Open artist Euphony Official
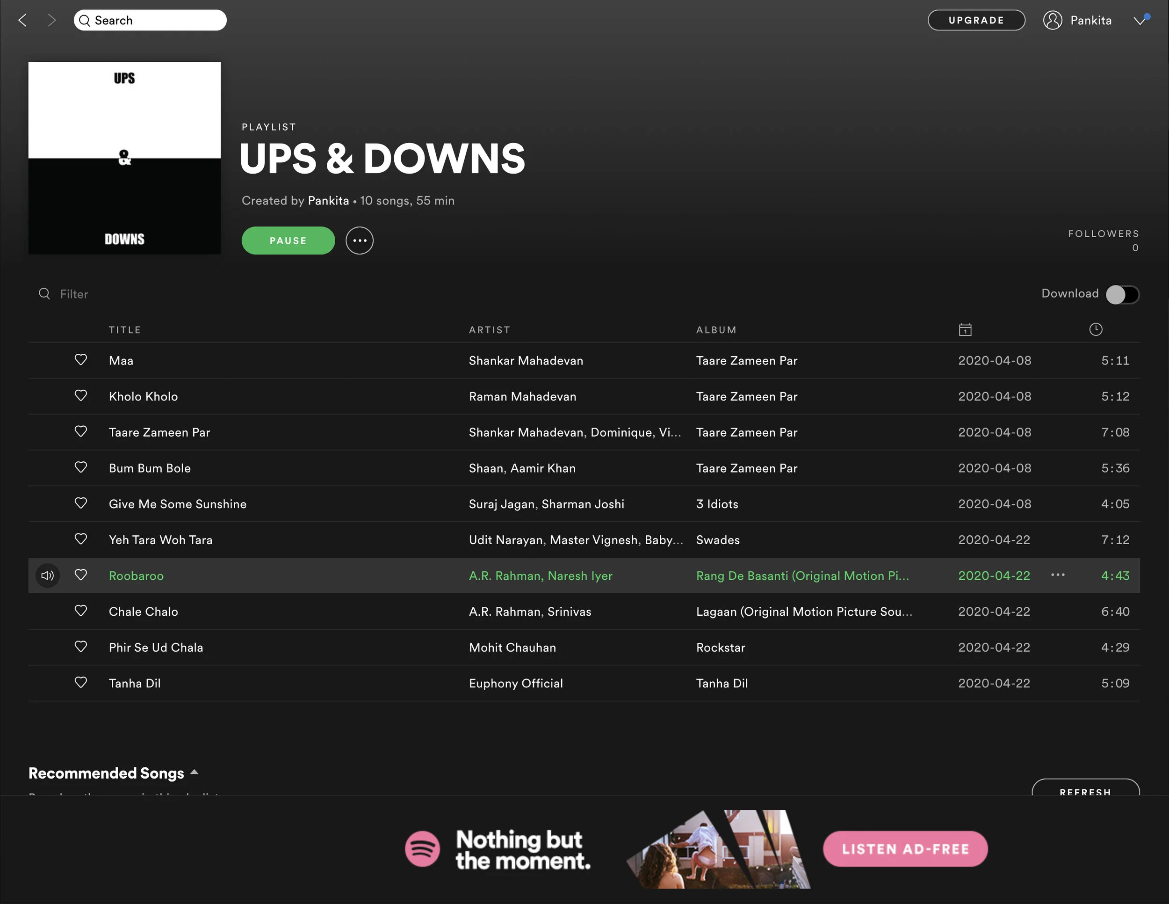This screenshot has width=1169, height=904. [516, 683]
